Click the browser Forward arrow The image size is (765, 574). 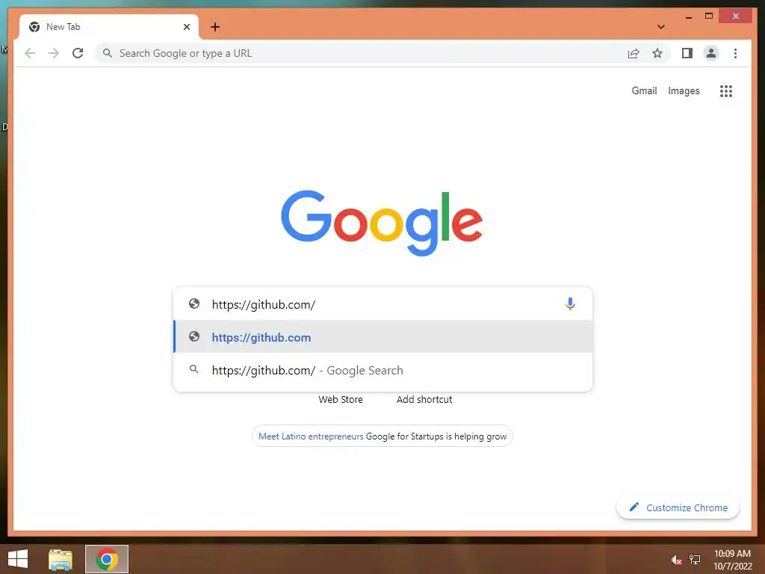pos(54,53)
